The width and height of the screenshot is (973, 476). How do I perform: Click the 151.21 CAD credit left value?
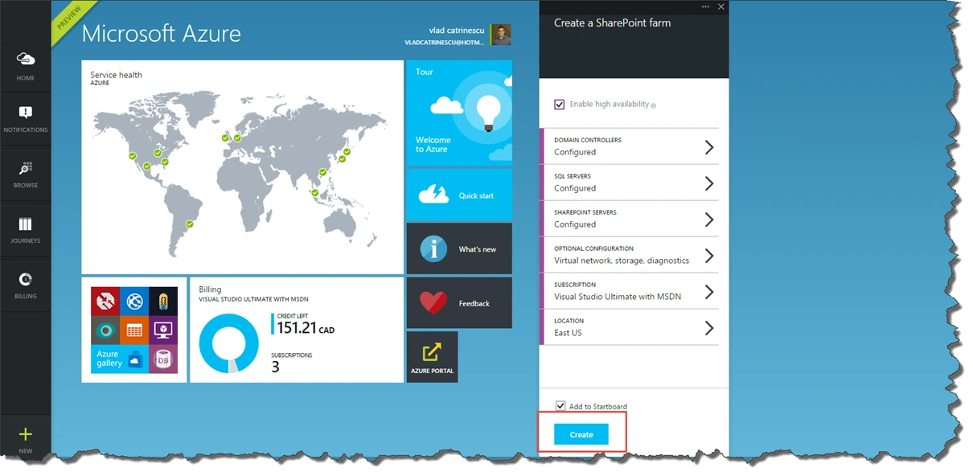click(306, 329)
